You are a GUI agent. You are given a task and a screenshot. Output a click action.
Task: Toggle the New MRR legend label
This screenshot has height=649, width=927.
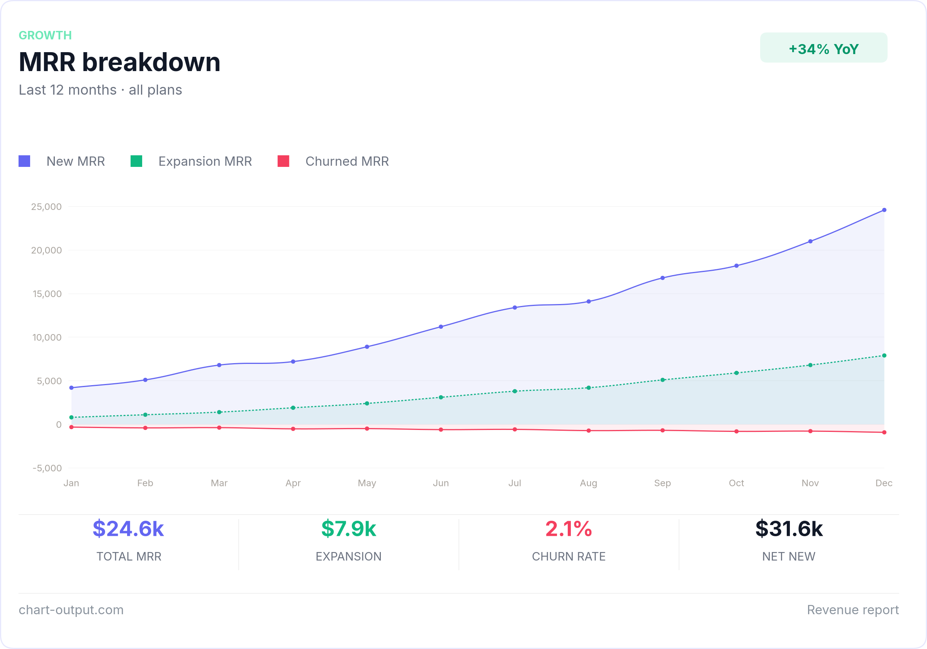click(75, 161)
